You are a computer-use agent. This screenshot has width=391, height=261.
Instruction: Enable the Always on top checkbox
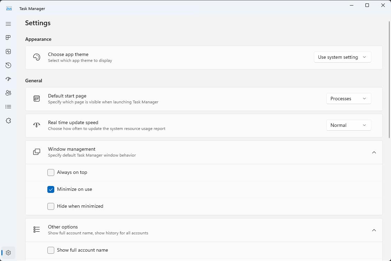(x=51, y=173)
